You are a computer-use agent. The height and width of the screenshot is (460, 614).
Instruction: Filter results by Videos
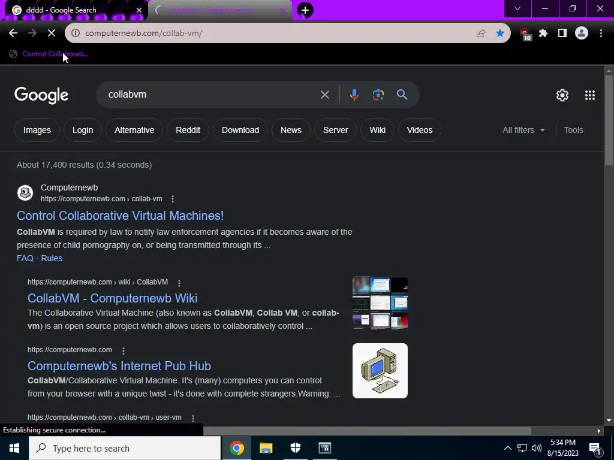click(419, 130)
